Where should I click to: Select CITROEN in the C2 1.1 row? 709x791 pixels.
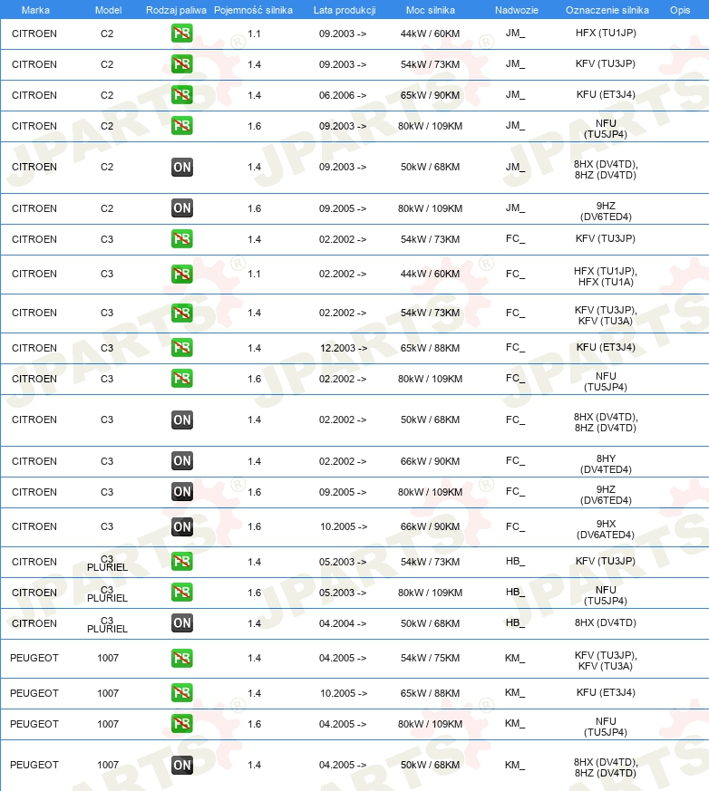(34, 34)
